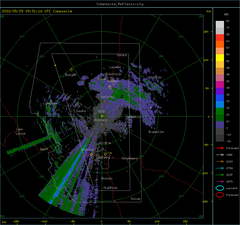Click the orange 111V arrow legend icon
This screenshot has height=225, width=240.
(220, 161)
